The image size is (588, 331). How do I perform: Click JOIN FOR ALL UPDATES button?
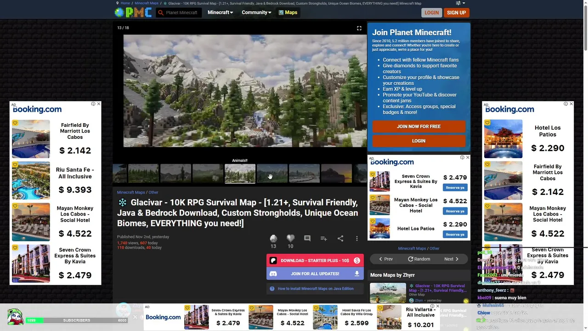(x=315, y=274)
